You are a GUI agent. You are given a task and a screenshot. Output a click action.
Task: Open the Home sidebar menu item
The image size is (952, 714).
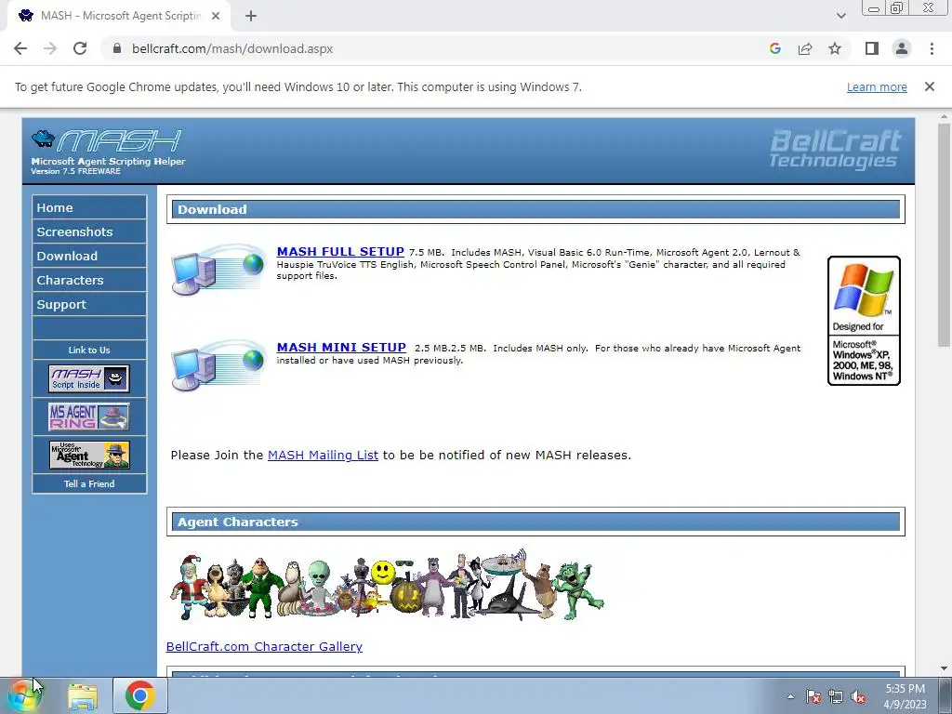tap(89, 207)
